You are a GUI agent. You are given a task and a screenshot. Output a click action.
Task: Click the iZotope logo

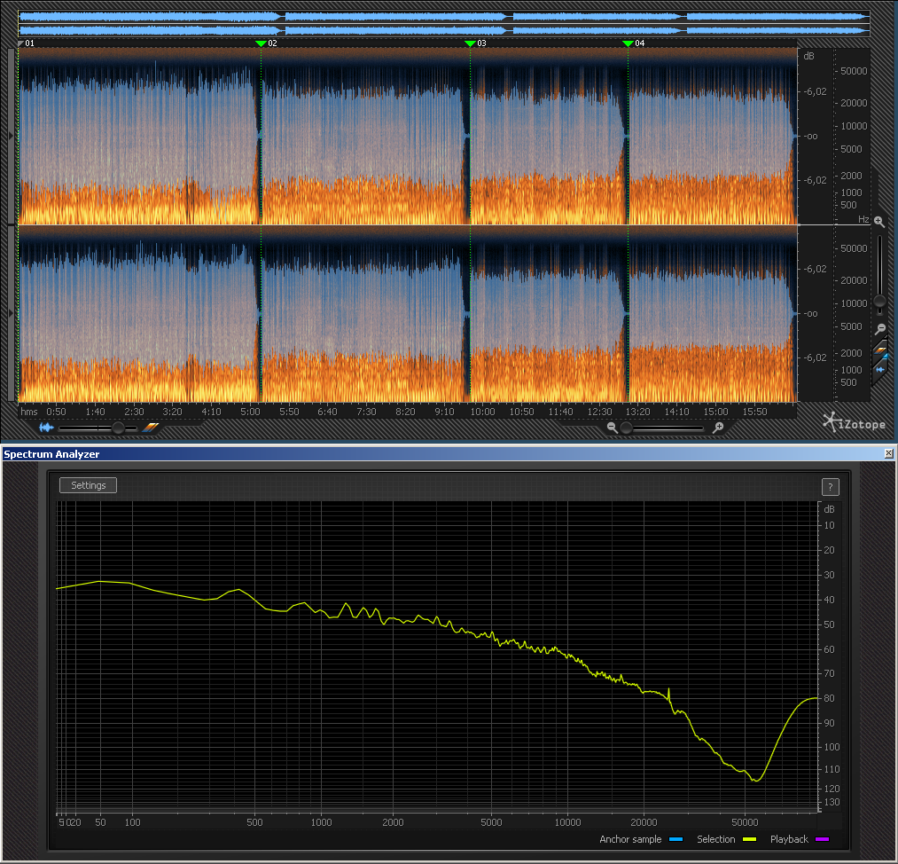pos(855,423)
